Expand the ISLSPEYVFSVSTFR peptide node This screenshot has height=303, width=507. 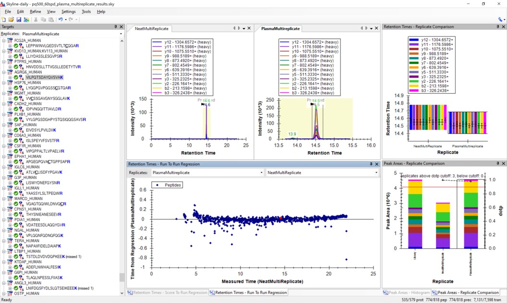10,141
